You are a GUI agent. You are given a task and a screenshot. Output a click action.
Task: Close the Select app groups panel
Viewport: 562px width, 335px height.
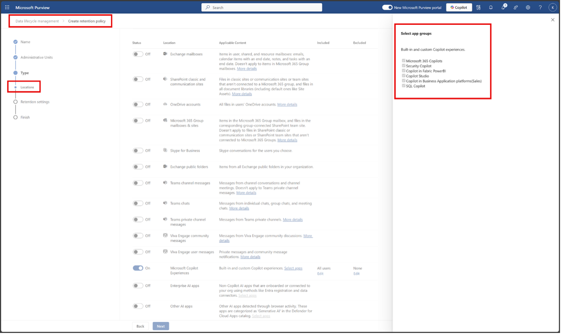[x=552, y=20]
